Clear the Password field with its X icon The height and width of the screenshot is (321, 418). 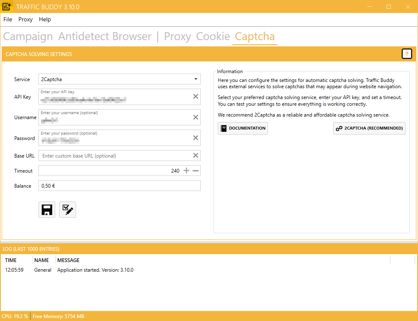coord(195,138)
